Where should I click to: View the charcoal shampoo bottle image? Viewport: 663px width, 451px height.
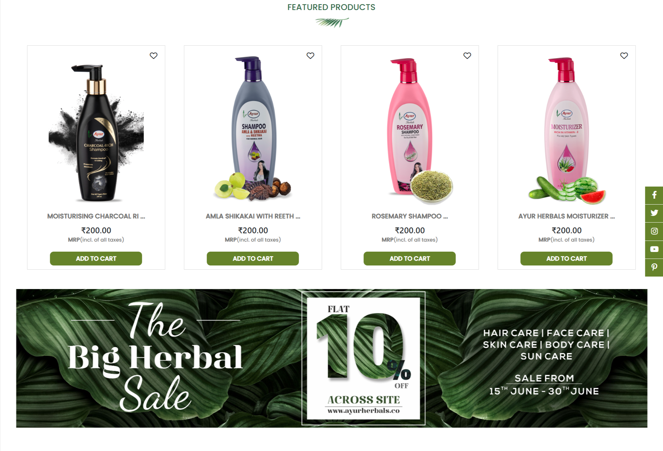tap(96, 133)
